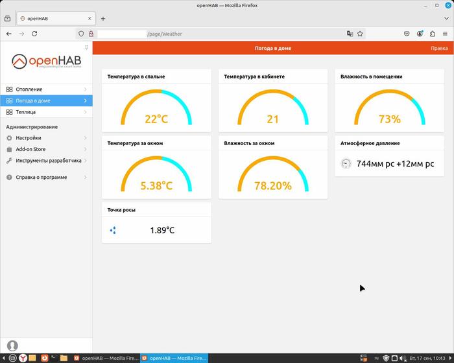Click the dew point droplets icon
Screen dimensions: 454x363
113,230
